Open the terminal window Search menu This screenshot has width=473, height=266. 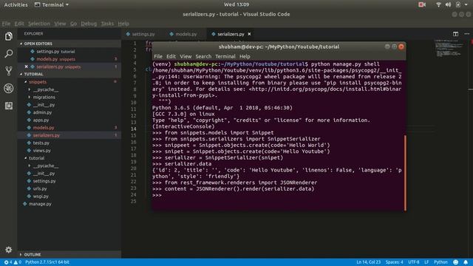click(203, 56)
